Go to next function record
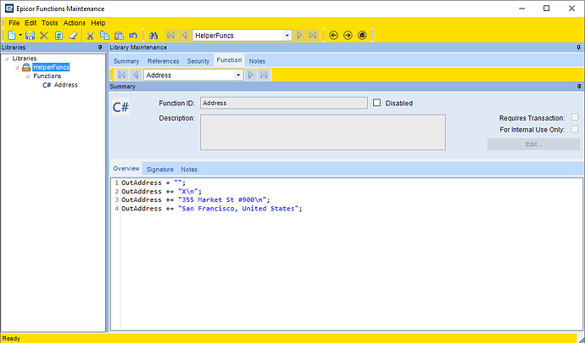 point(250,75)
